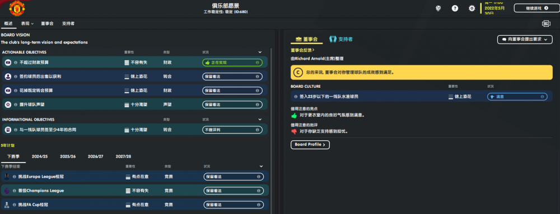This screenshot has width=560, height=214.
Task: Click info icon beside 不超过财政预算 objective
Action: (x=15, y=63)
